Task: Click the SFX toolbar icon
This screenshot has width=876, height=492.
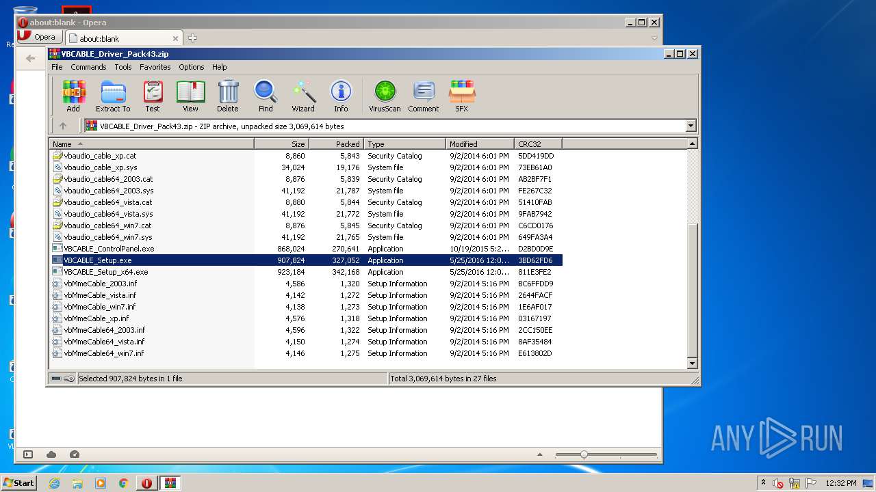Action: (462, 96)
